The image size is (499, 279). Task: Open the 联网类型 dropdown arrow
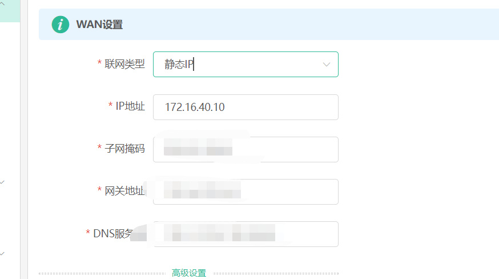coord(326,65)
